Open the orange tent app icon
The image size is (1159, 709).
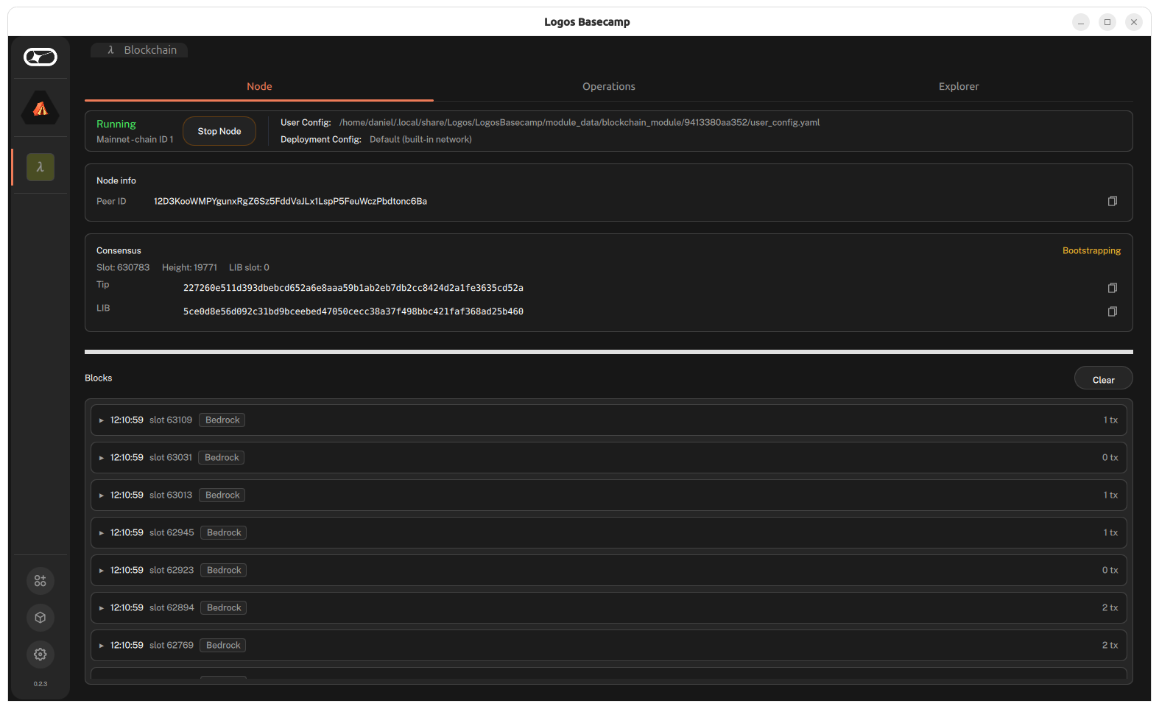point(40,108)
